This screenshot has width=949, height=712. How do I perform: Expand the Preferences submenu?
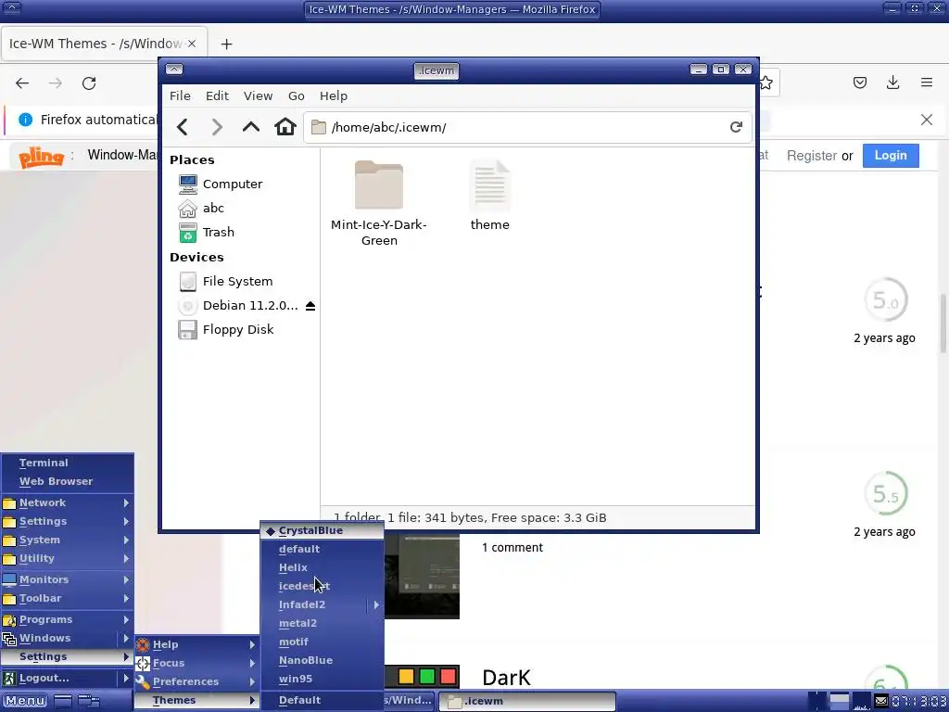point(197,681)
